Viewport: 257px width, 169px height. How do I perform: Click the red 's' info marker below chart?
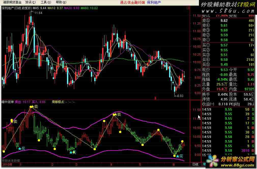click(155, 98)
